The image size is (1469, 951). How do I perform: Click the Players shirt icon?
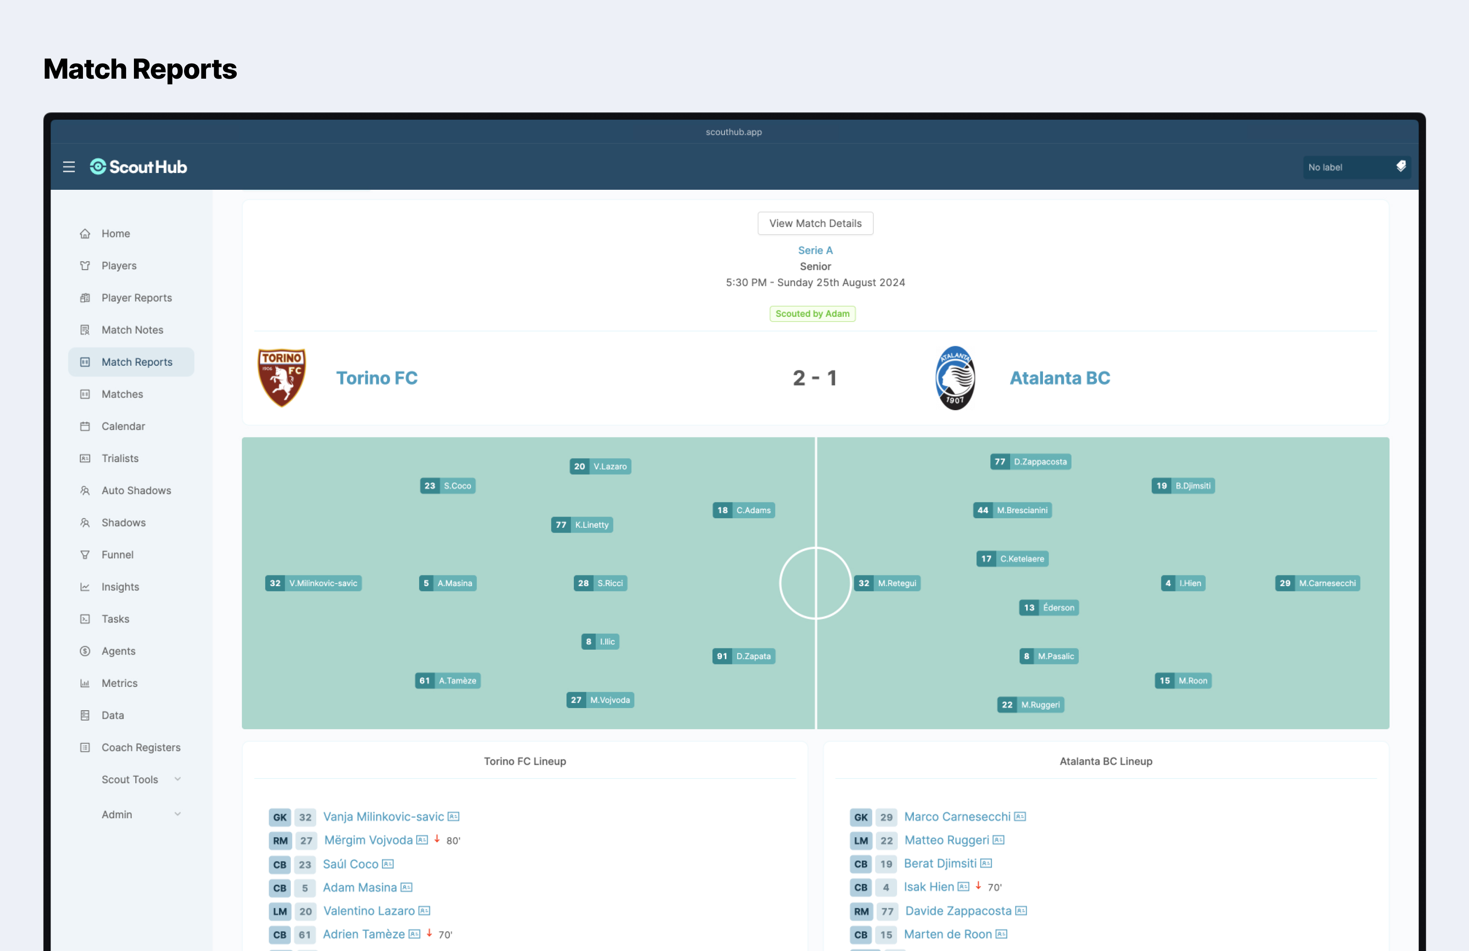point(85,265)
